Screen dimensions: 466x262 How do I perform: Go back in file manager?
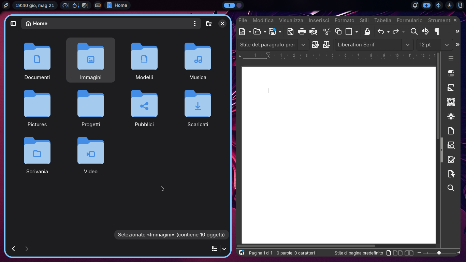[13, 249]
